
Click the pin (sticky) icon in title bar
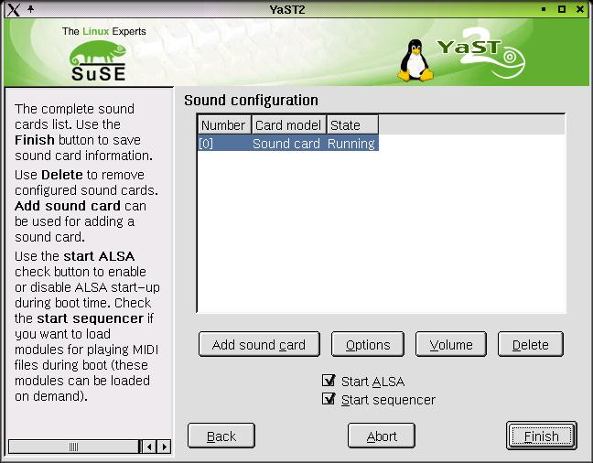tap(29, 9)
